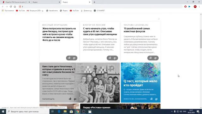
Task: Like the беседку на даче article
Action: [69, 58]
